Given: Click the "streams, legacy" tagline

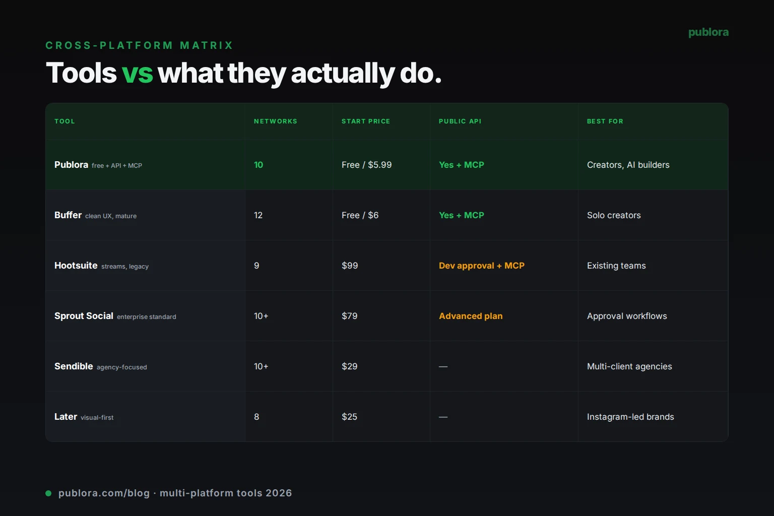Looking at the screenshot, I should pyautogui.click(x=125, y=267).
